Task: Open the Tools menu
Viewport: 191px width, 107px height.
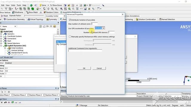Action: pos(19,5)
